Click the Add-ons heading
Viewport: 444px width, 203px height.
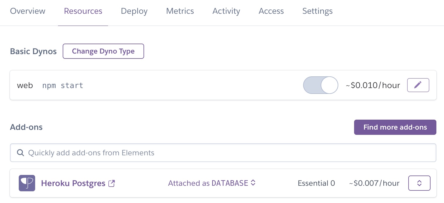(x=26, y=127)
